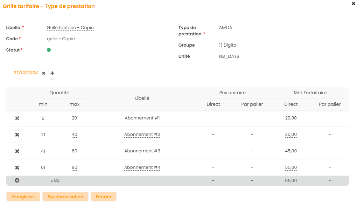The width and height of the screenshot is (357, 206).
Task: Toggle the green Statut indicator
Action: (x=49, y=50)
